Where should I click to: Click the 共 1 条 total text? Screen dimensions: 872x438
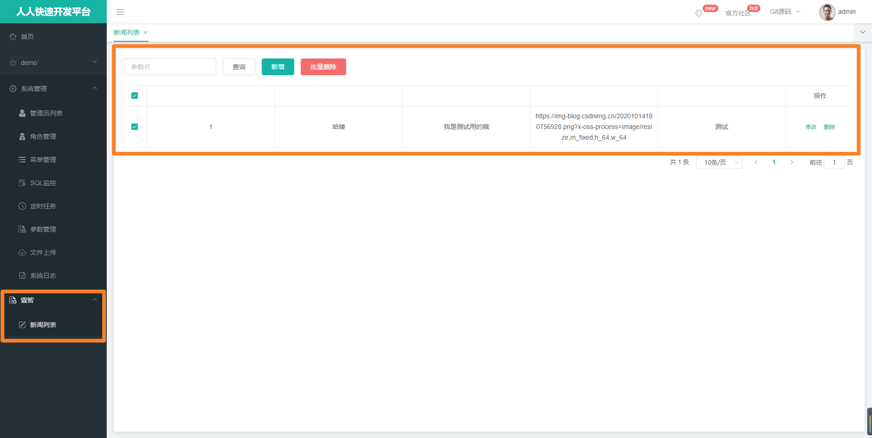pos(679,162)
